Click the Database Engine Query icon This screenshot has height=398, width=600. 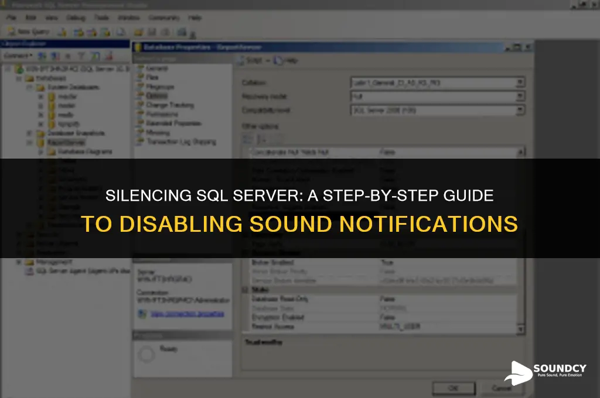click(62, 32)
